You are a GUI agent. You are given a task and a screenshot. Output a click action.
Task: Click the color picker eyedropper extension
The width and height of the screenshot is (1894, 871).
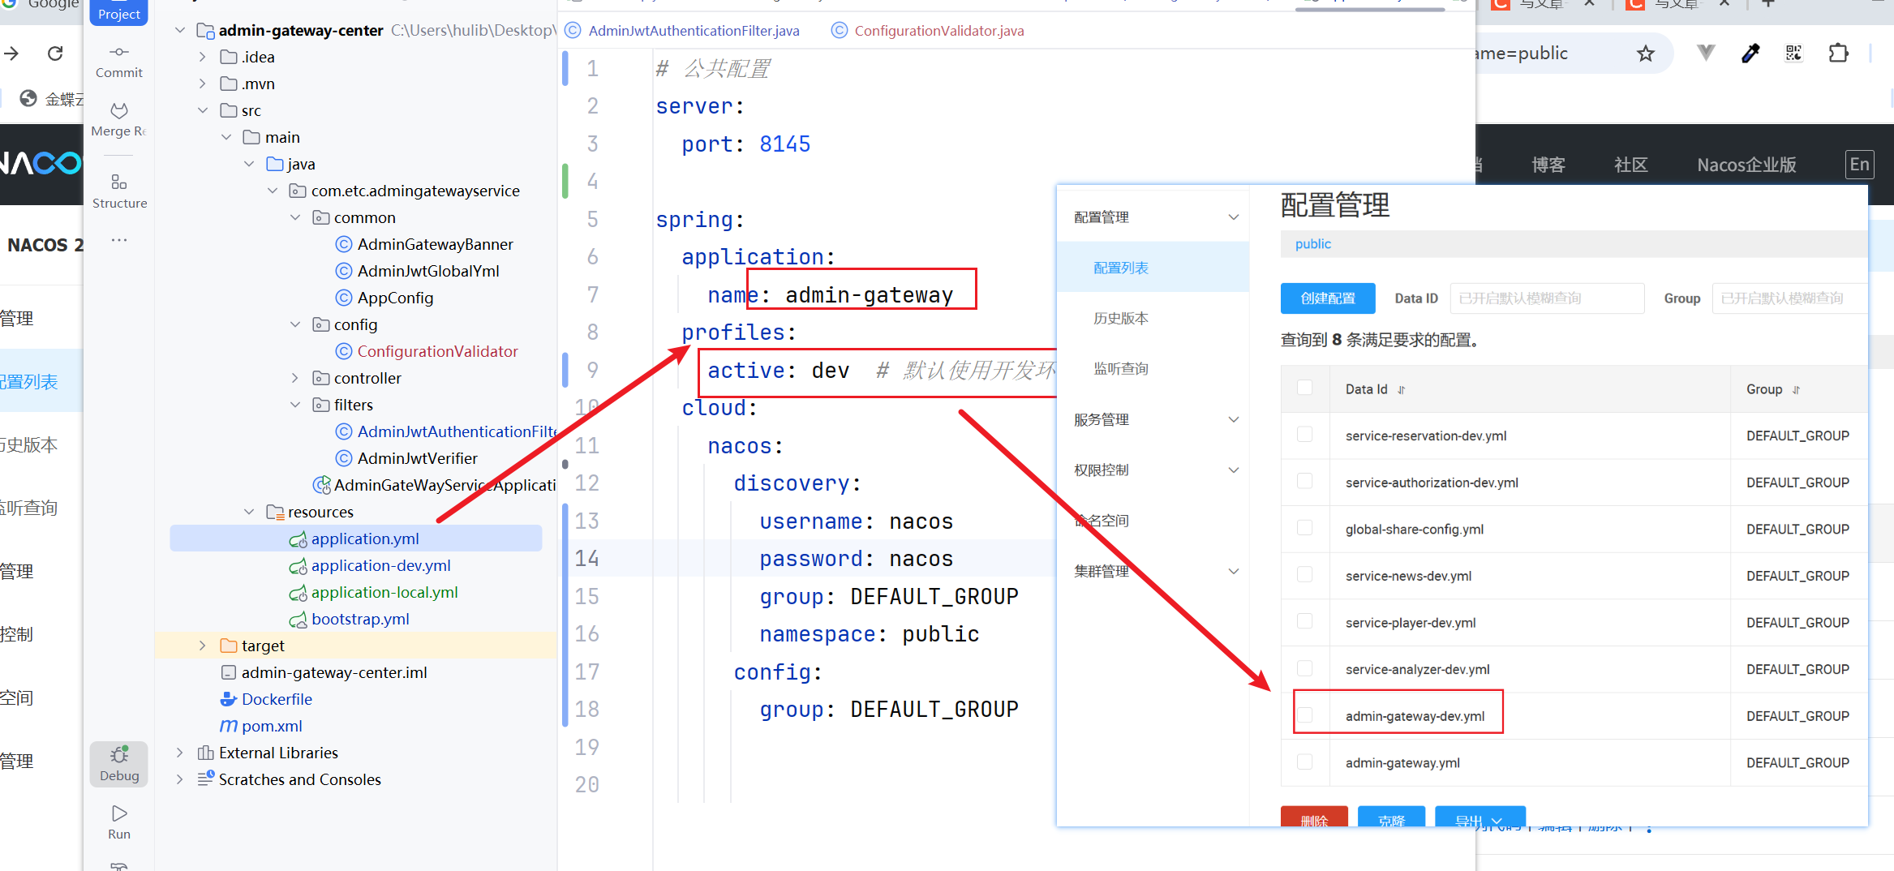(x=1750, y=54)
